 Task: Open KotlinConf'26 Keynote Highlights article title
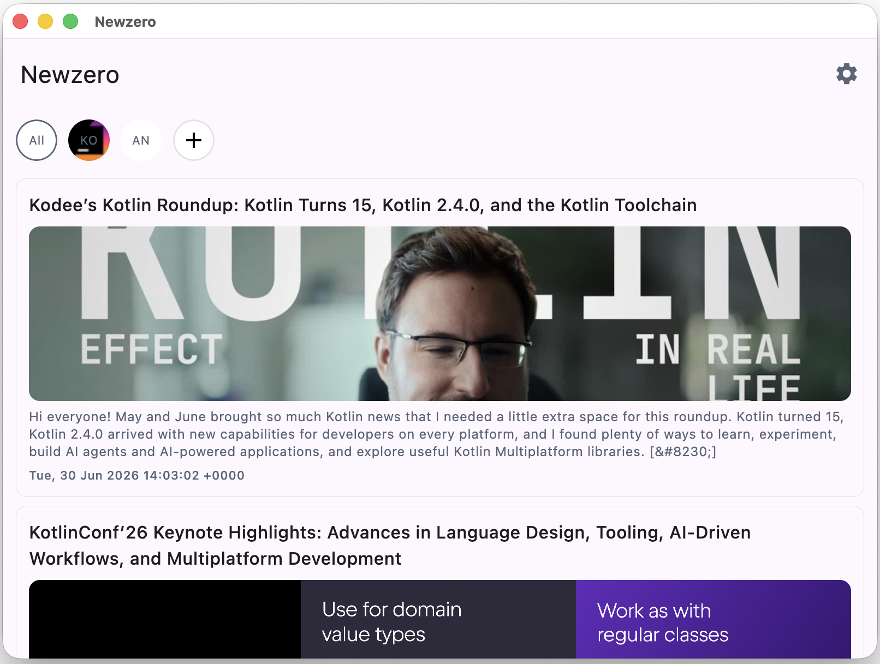coord(390,546)
